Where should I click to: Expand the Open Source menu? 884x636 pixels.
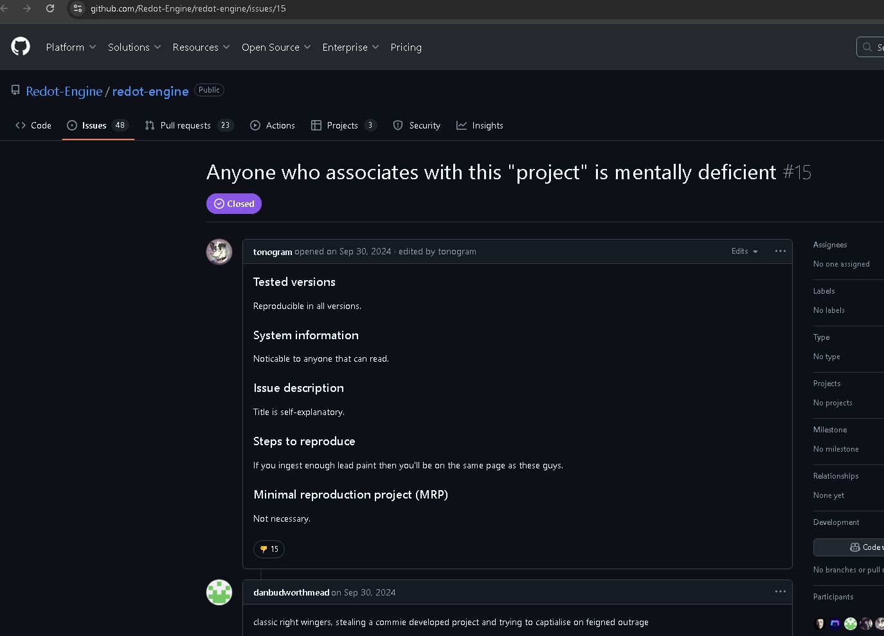coord(276,48)
